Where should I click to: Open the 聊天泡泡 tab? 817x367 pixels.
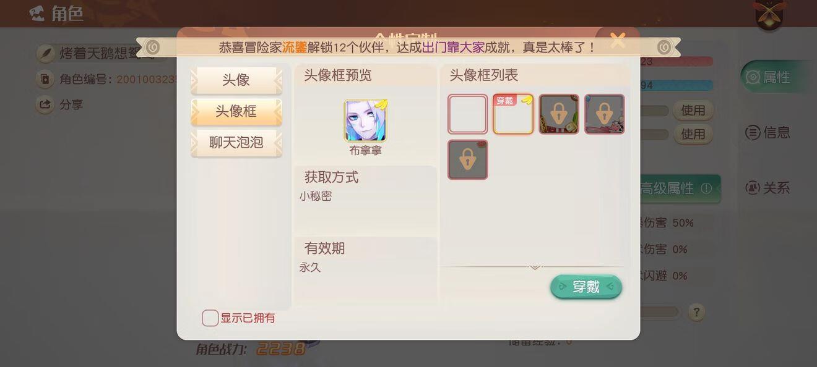point(236,143)
